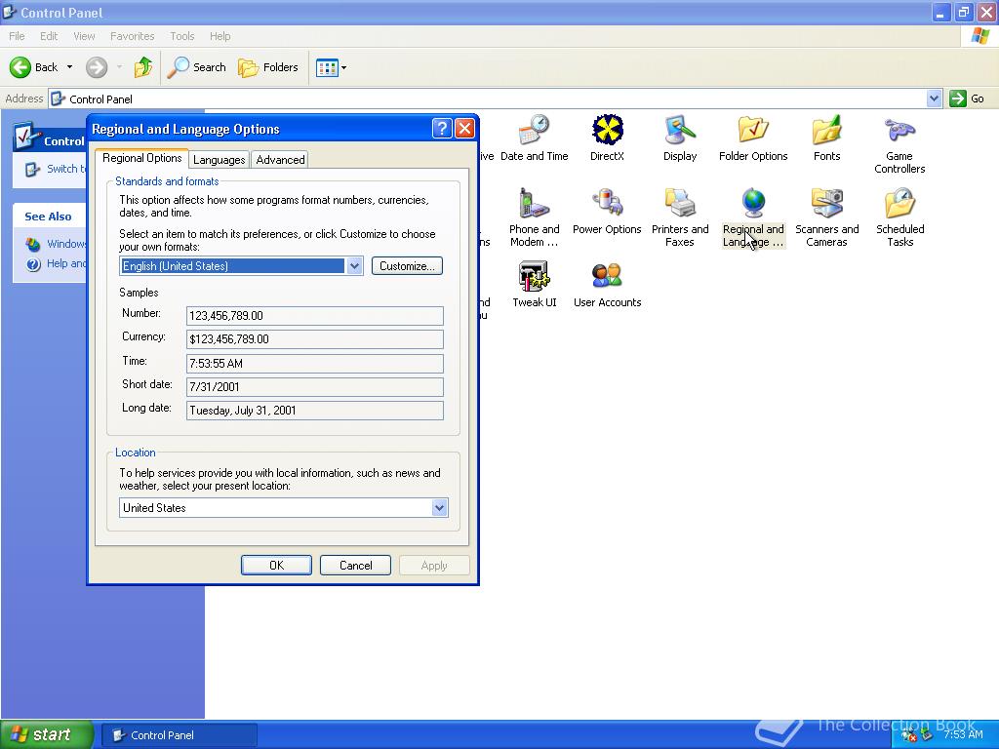Open the Folder Options icon
Image resolution: width=999 pixels, height=749 pixels.
pyautogui.click(x=753, y=138)
